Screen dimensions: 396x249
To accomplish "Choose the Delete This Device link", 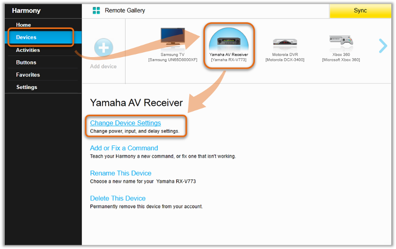I will (118, 198).
